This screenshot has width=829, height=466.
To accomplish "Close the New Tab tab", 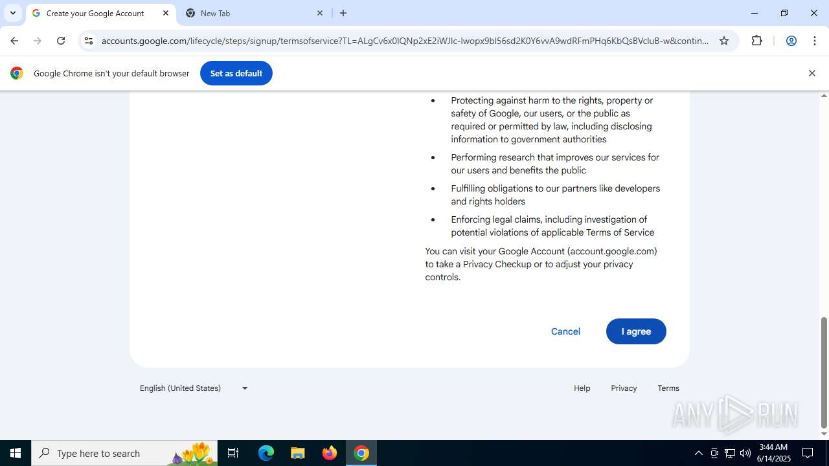I will coord(320,13).
